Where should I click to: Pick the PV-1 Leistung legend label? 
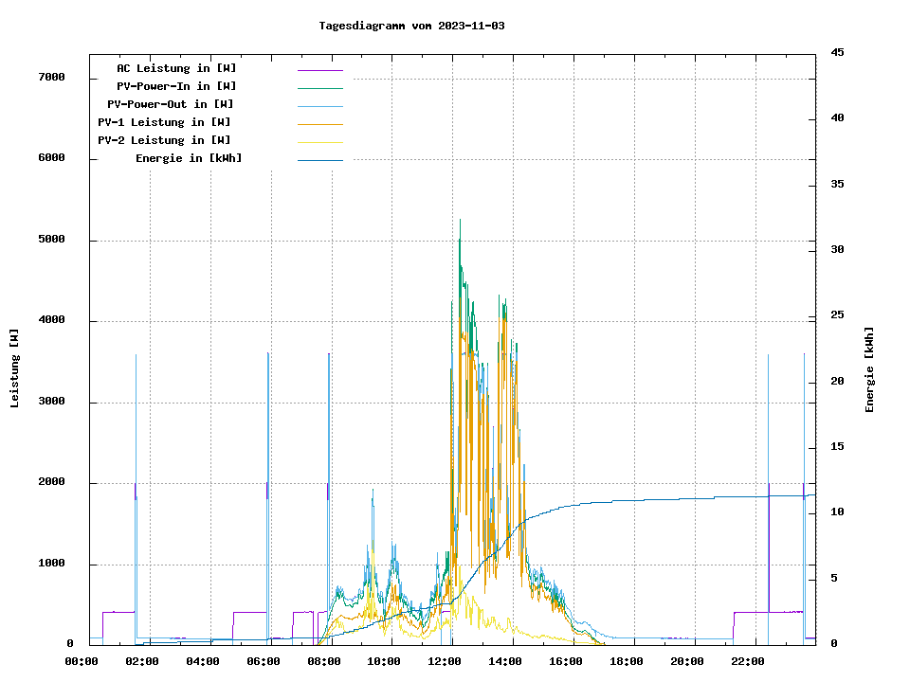pos(164,122)
